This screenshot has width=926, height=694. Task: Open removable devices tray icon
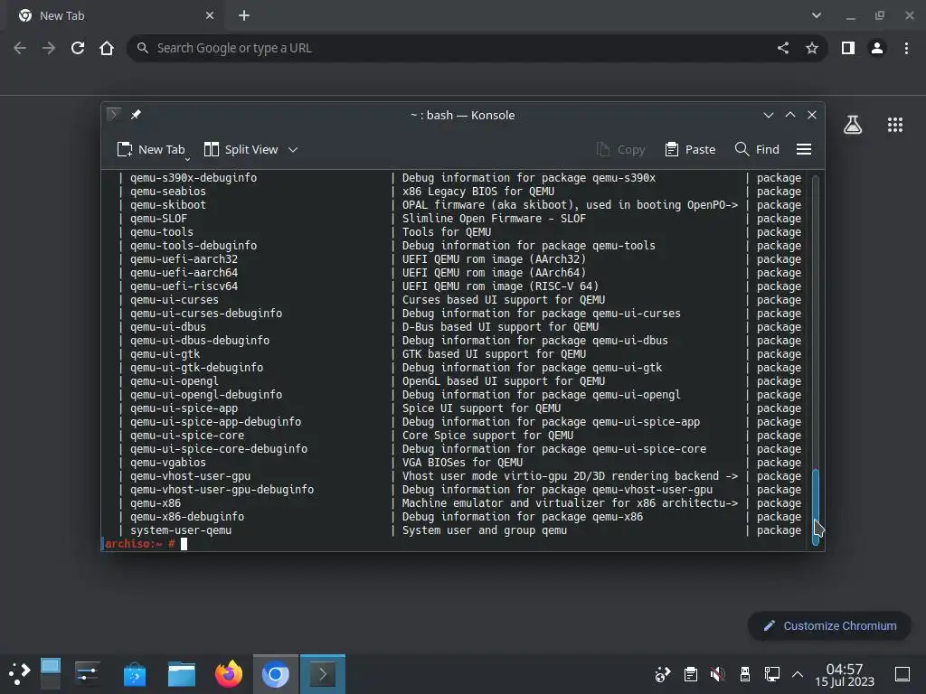coord(745,674)
